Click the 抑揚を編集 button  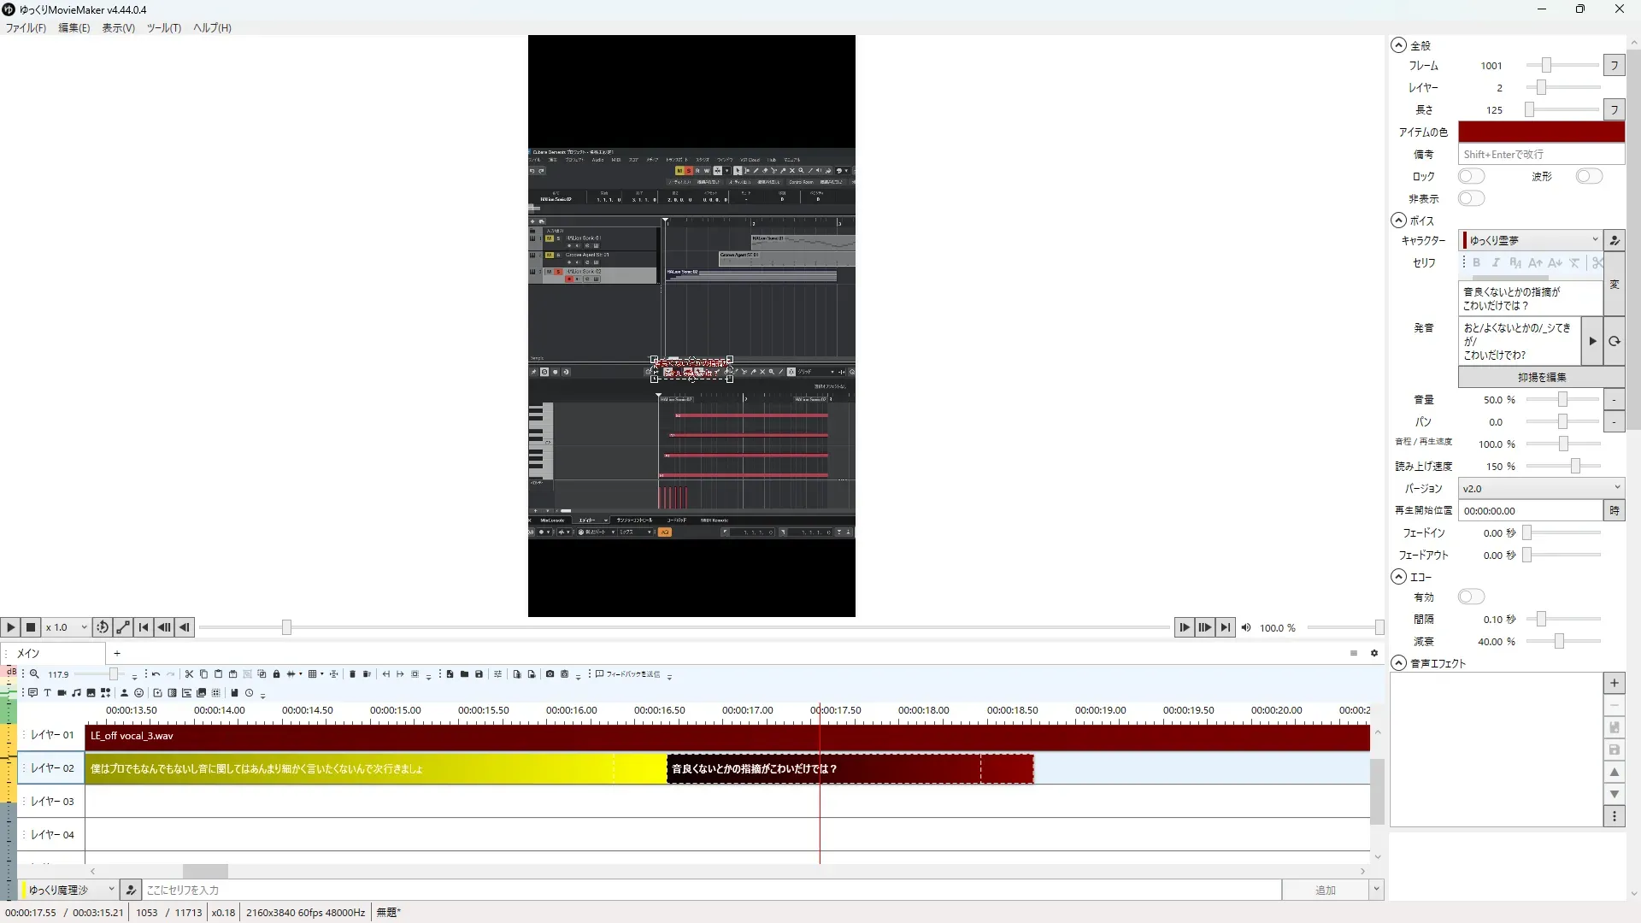[1541, 377]
